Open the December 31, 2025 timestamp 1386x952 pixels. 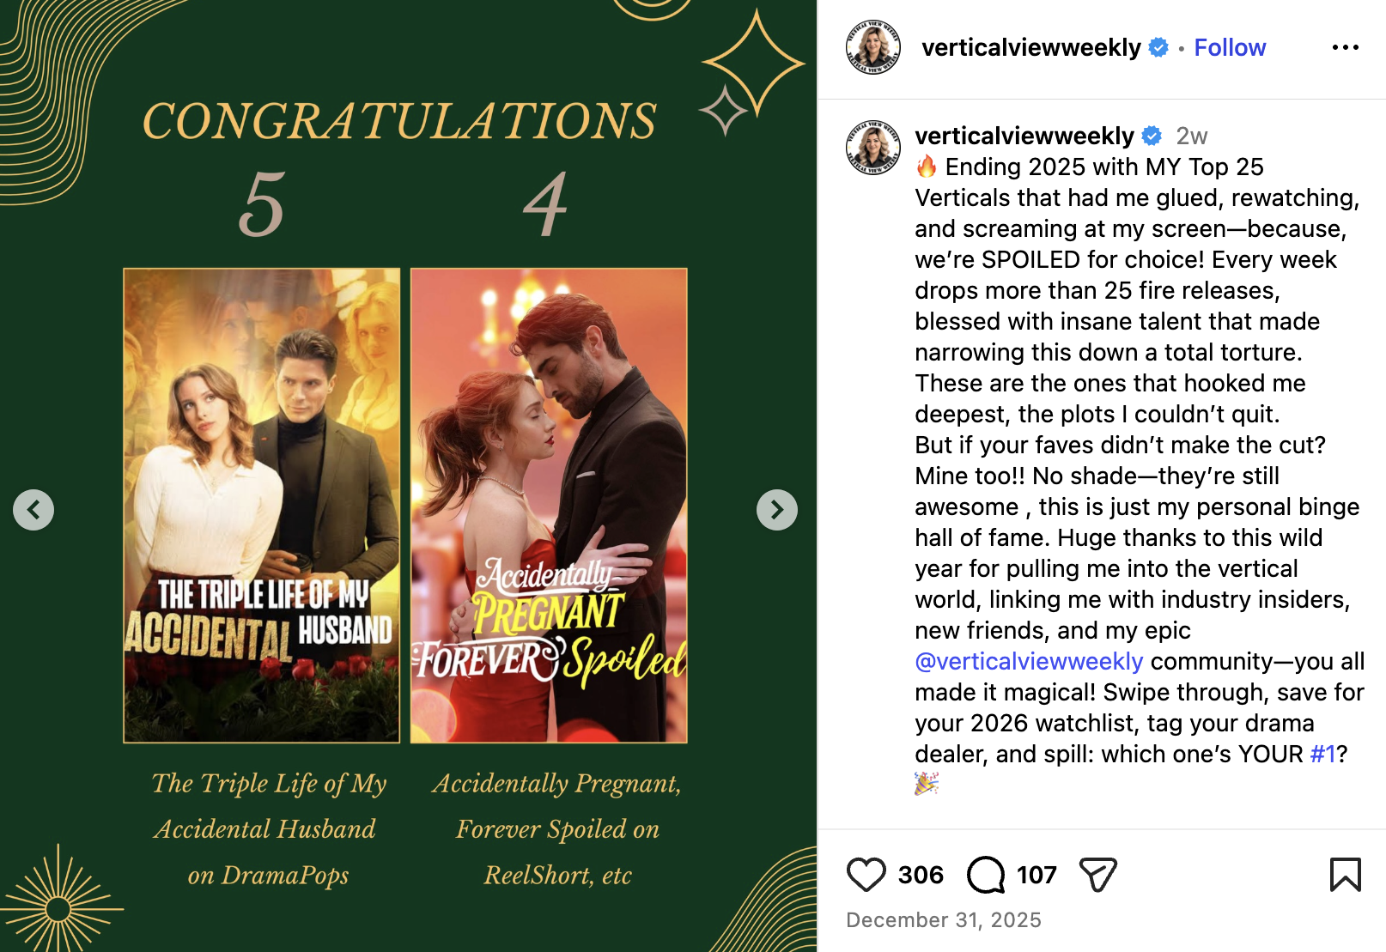943,920
